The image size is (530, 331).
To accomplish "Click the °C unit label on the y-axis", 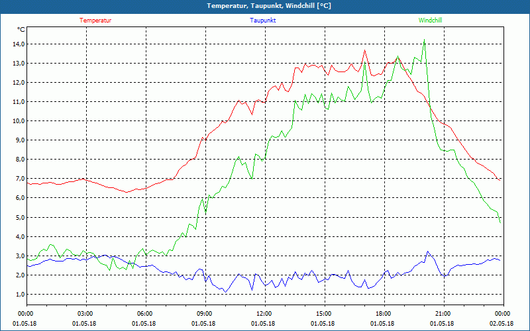I will pyautogui.click(x=21, y=30).
